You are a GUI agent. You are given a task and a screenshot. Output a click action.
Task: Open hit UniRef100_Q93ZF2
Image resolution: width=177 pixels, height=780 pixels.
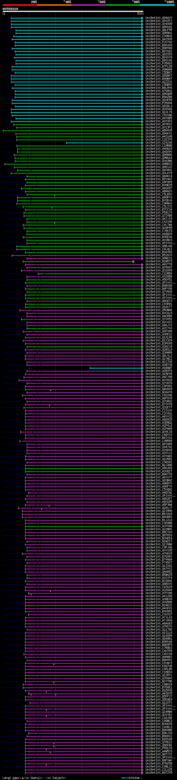tap(159, 21)
